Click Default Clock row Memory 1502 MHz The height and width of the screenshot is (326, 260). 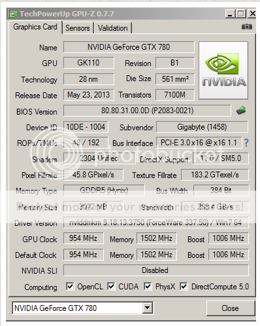pos(157,255)
